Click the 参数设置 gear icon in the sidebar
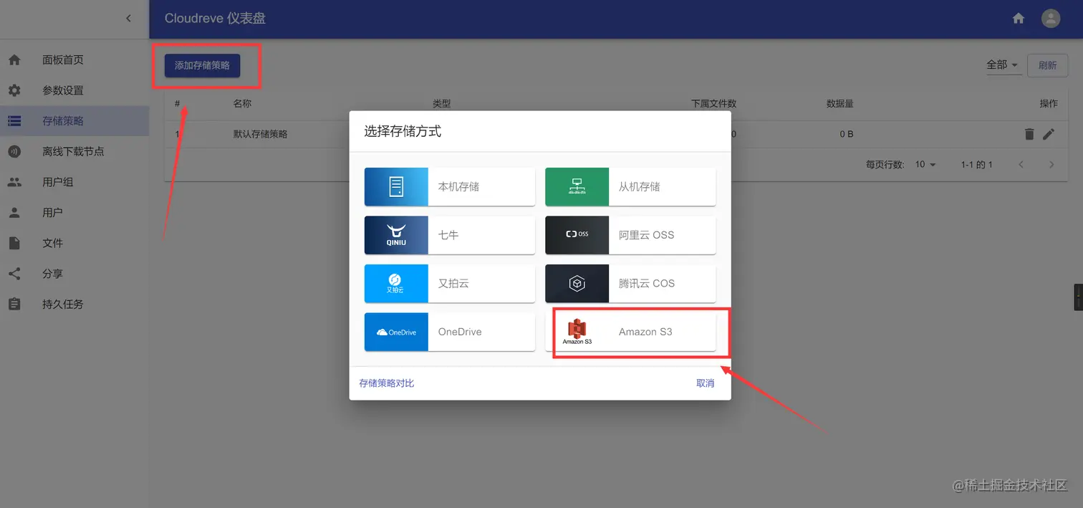The height and width of the screenshot is (508, 1083). tap(14, 90)
